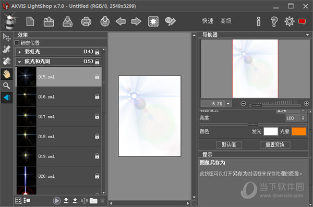Print the image with the printer icon

pos(86,21)
